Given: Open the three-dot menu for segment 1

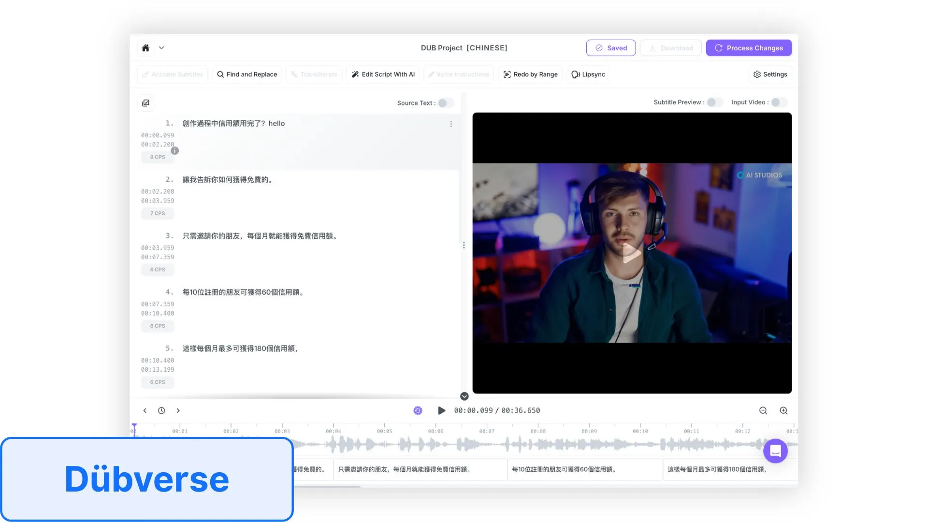Looking at the screenshot, I should click(451, 124).
